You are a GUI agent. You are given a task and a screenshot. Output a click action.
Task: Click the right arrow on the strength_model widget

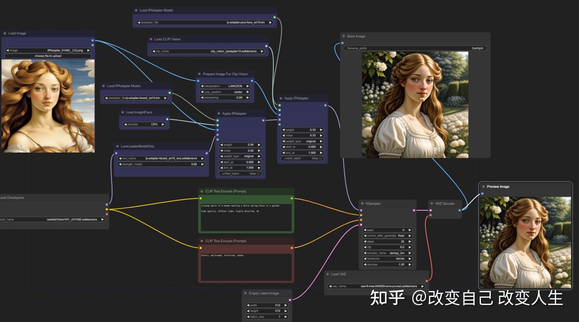(x=202, y=164)
